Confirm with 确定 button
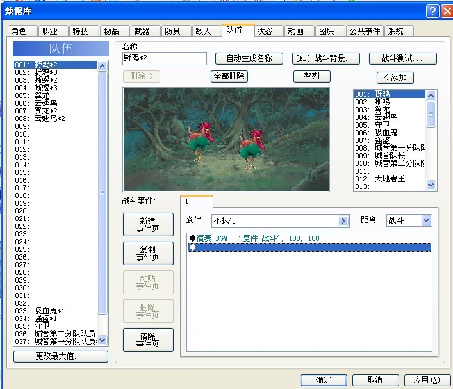The image size is (453, 389). point(324,380)
